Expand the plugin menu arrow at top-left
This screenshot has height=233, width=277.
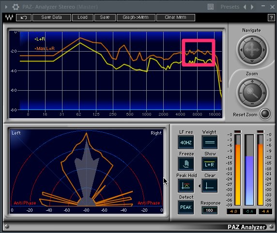pyautogui.click(x=6, y=7)
